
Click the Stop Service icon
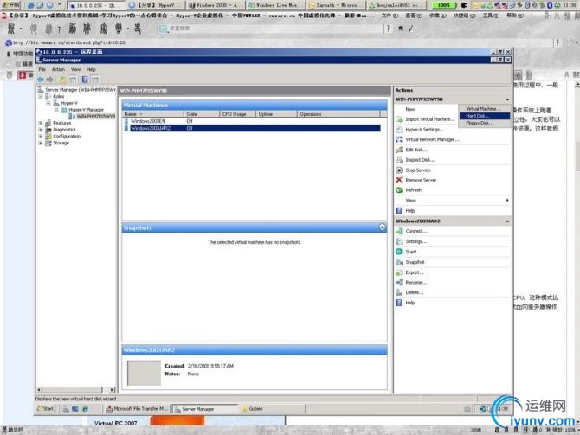click(399, 170)
